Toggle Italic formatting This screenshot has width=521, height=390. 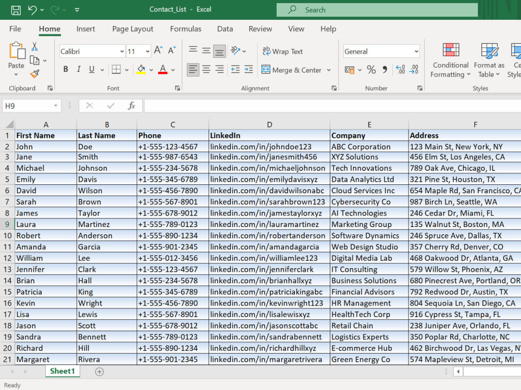(x=79, y=69)
